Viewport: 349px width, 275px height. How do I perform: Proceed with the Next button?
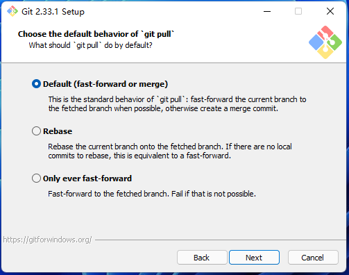point(254,258)
